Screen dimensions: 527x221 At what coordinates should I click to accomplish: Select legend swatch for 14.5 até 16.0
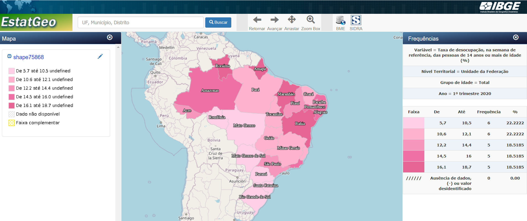click(x=11, y=97)
